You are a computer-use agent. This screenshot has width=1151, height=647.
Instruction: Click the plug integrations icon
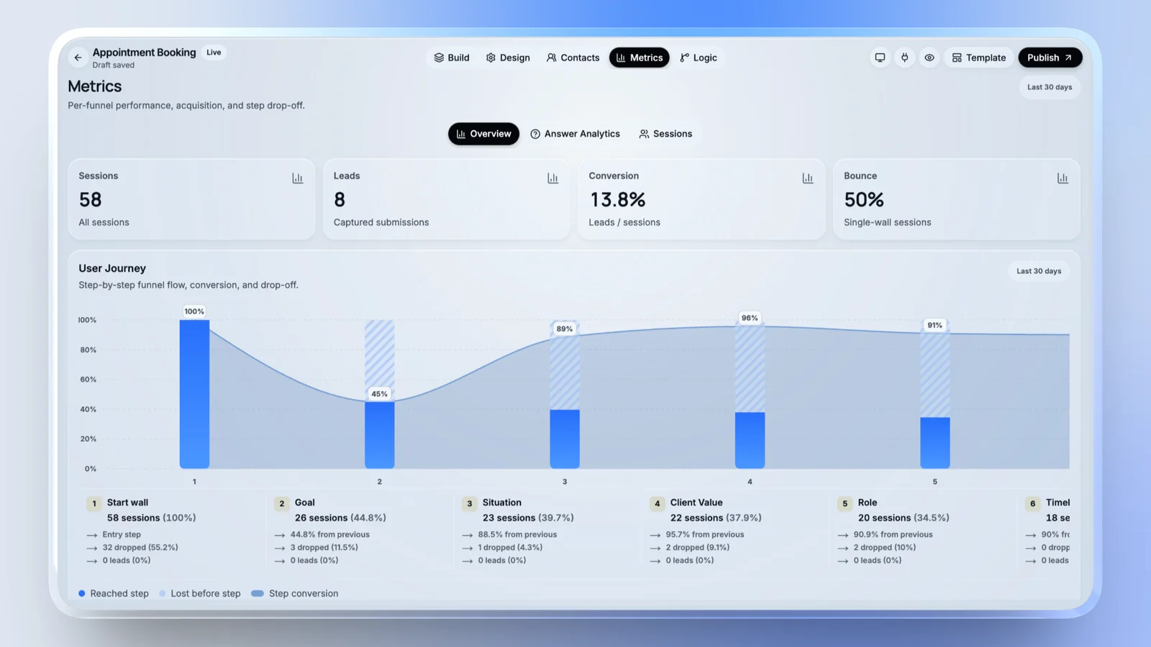(x=905, y=58)
